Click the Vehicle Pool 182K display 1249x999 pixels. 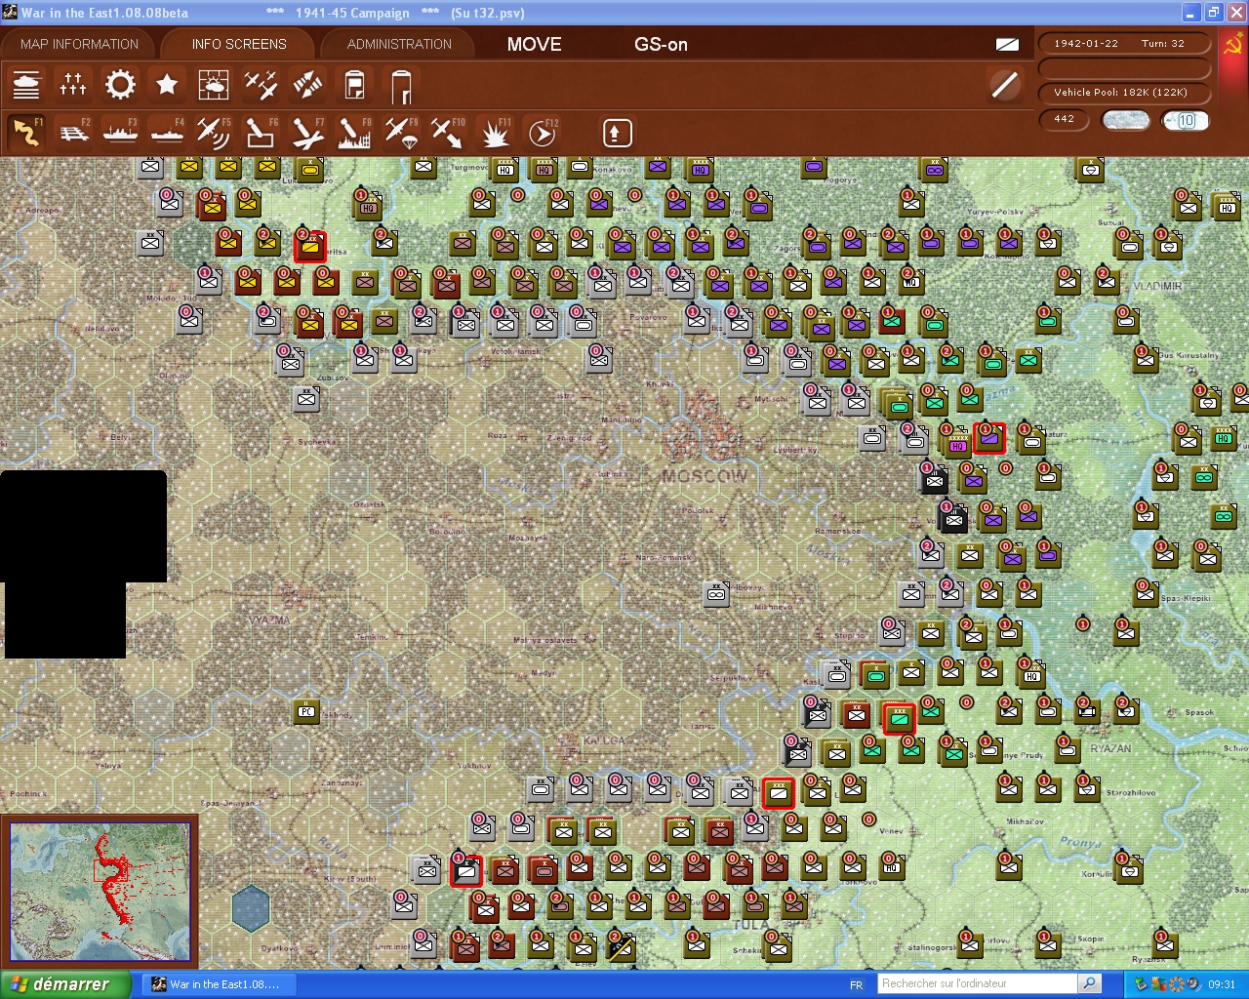(x=1124, y=93)
